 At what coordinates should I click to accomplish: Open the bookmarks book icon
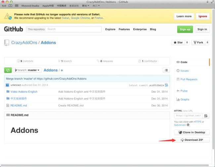coord(10,6)
